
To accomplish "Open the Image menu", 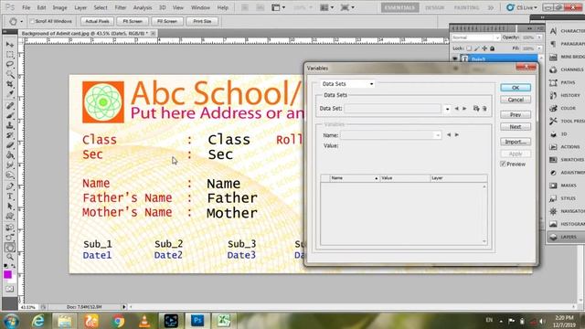I will pos(59,7).
